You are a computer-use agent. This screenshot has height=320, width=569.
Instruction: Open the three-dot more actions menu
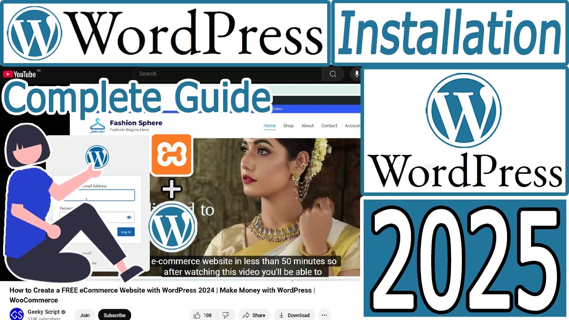325,315
